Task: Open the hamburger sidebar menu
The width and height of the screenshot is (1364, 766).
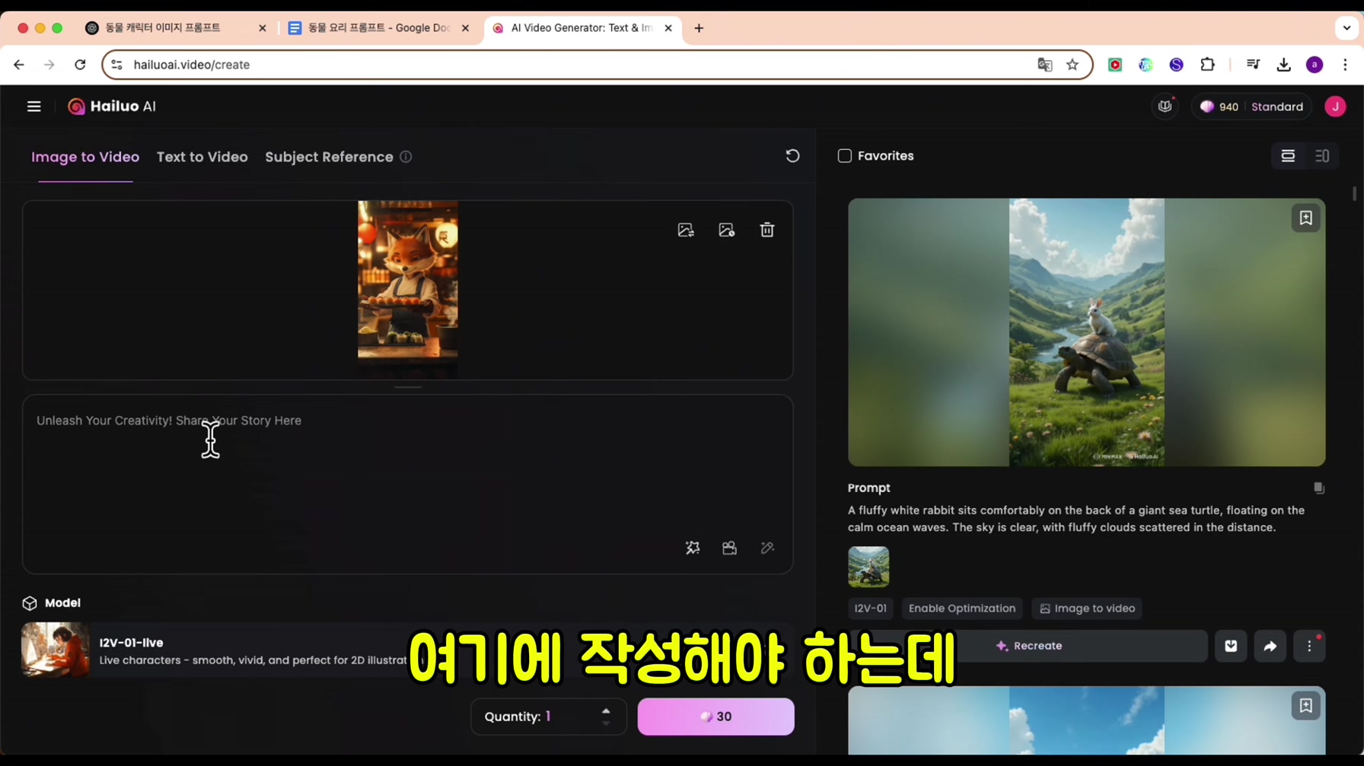Action: coord(33,106)
